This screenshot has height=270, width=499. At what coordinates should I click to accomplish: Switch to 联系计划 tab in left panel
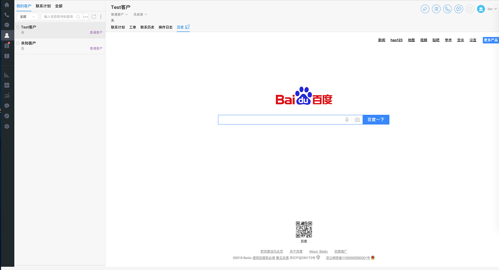coord(43,6)
